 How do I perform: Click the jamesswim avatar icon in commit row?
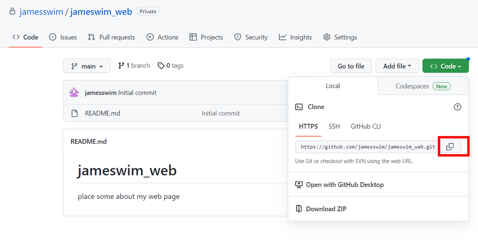pos(74,93)
